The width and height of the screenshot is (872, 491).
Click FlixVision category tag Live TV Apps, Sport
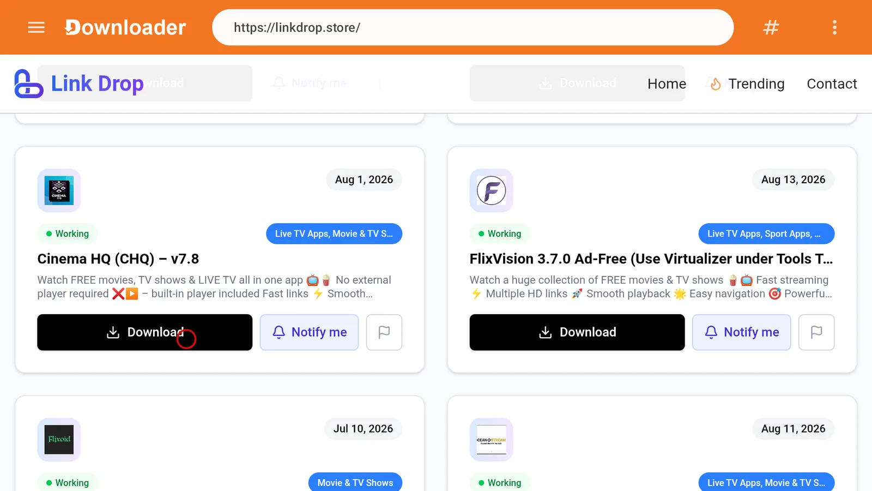click(x=766, y=233)
